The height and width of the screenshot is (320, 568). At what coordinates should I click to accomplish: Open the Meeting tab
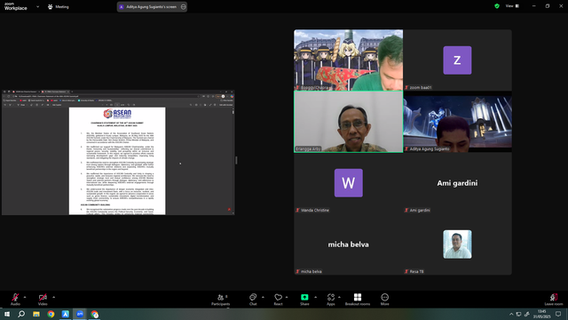click(x=58, y=6)
